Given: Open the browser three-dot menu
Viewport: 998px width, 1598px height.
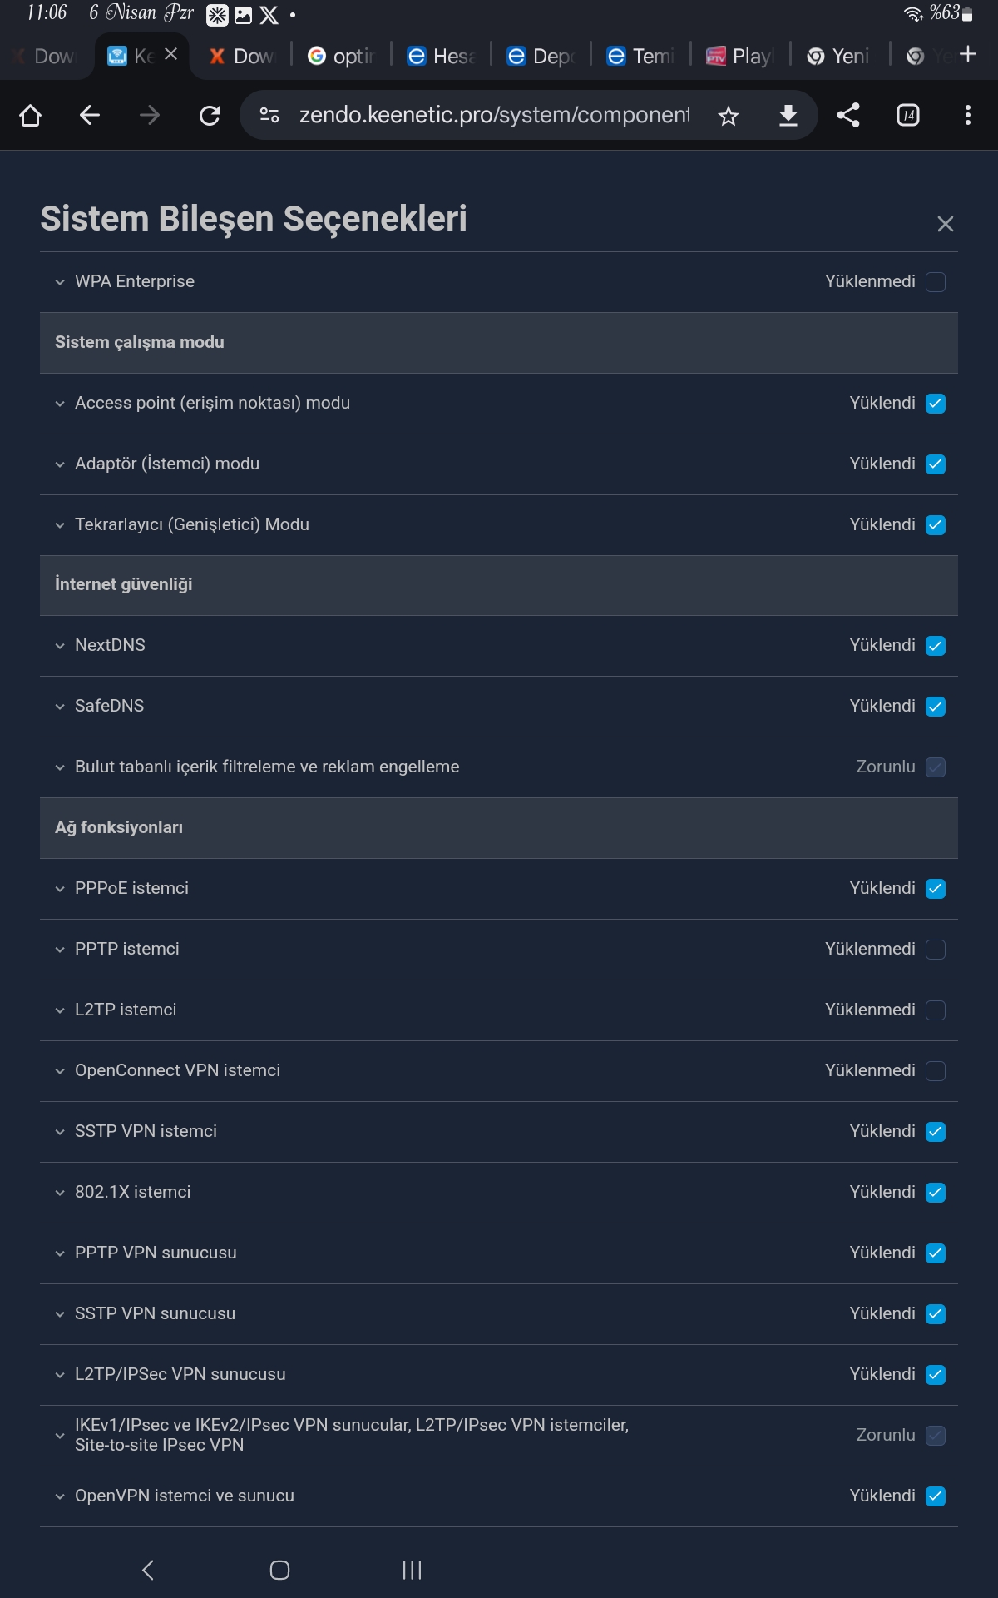Looking at the screenshot, I should (x=968, y=115).
